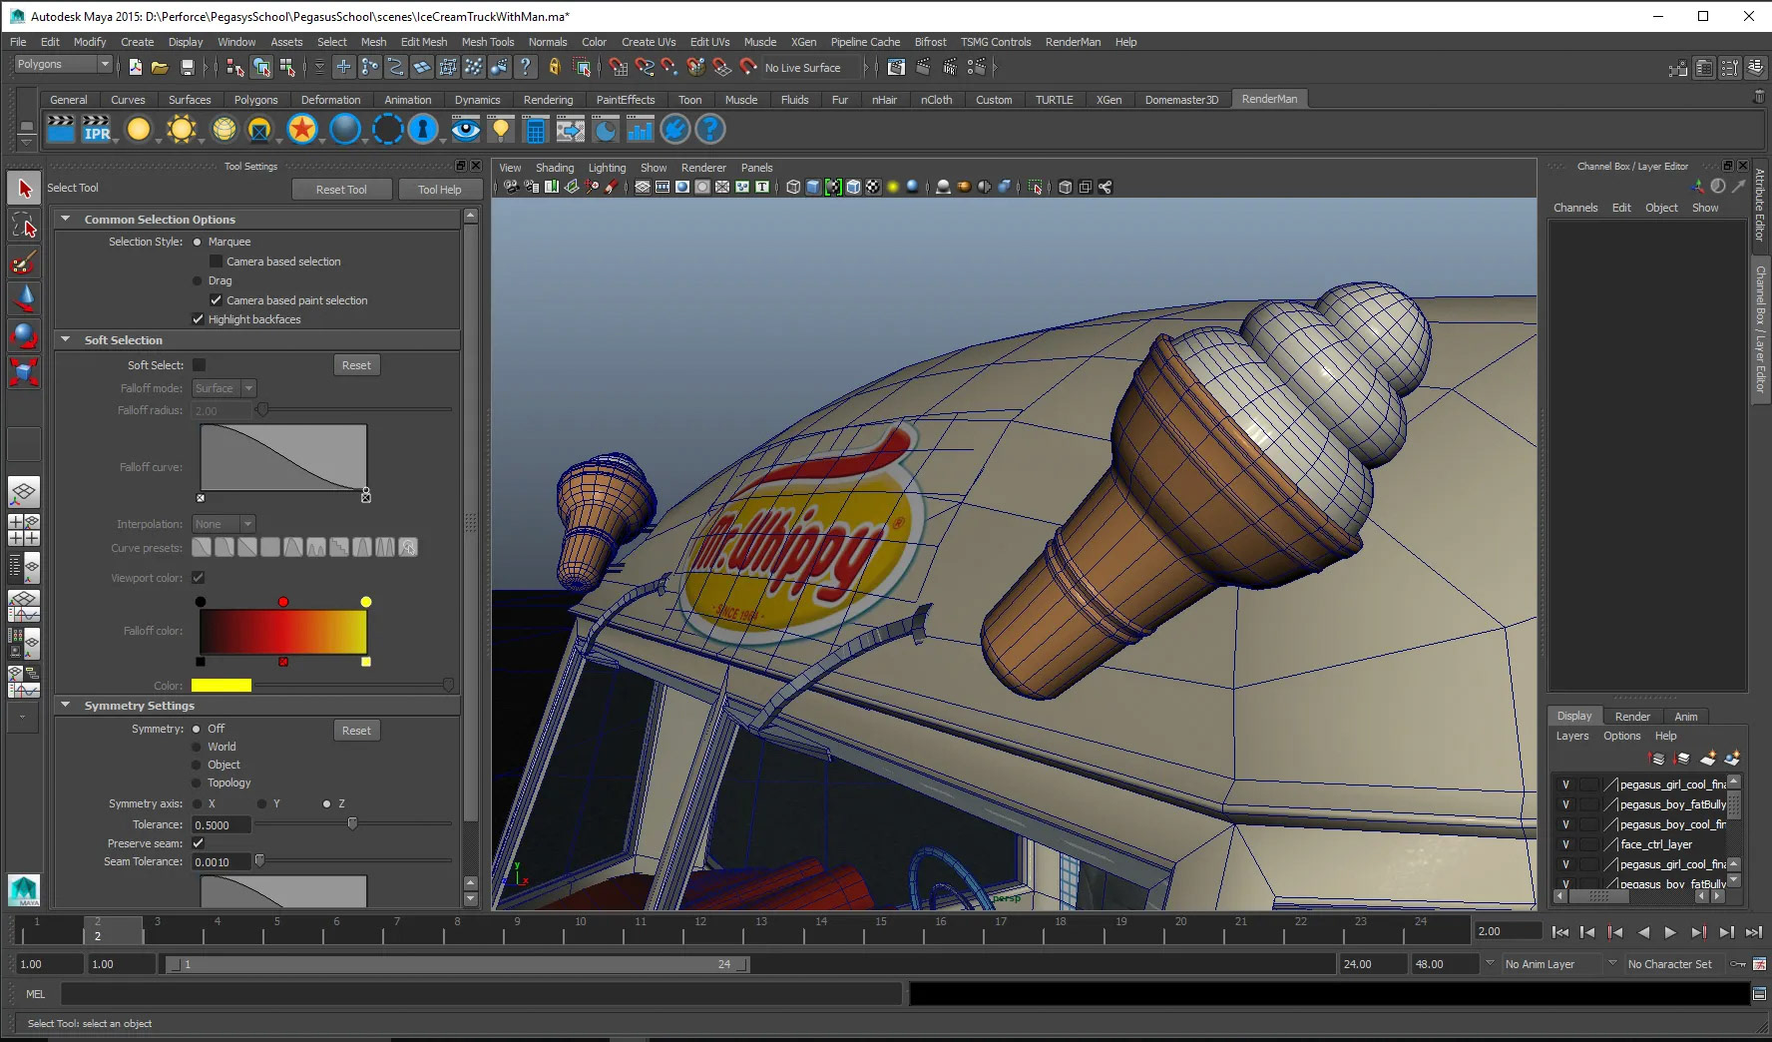
Task: Select the Move tool in toolbox
Action: pyautogui.click(x=24, y=297)
